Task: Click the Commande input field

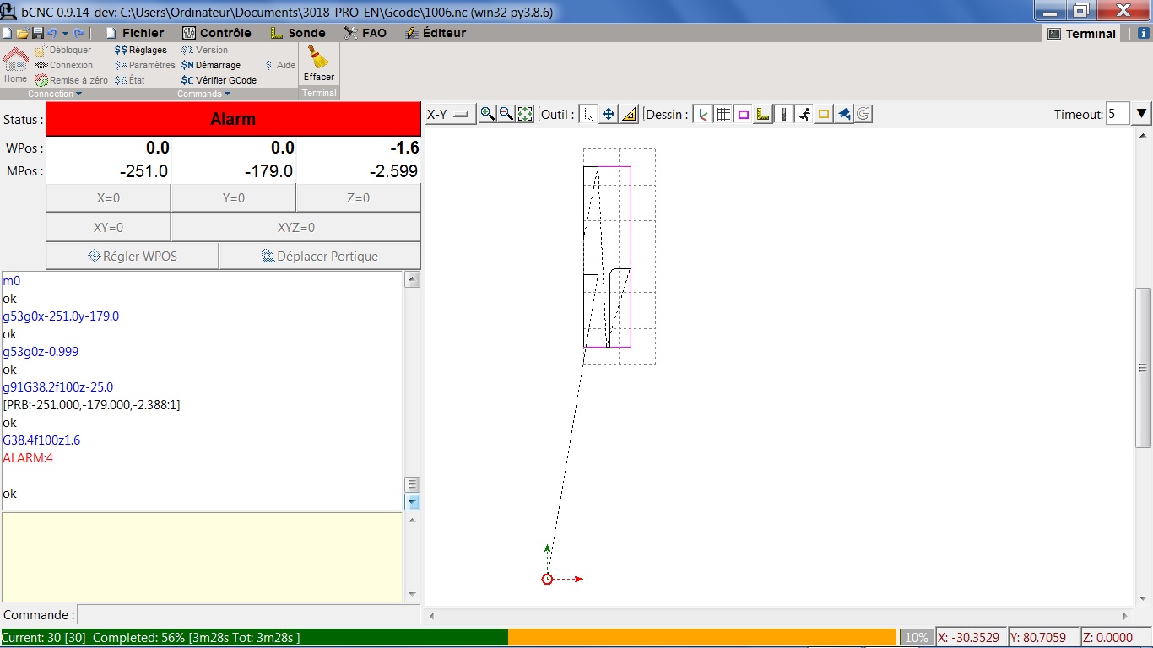Action: coord(248,615)
